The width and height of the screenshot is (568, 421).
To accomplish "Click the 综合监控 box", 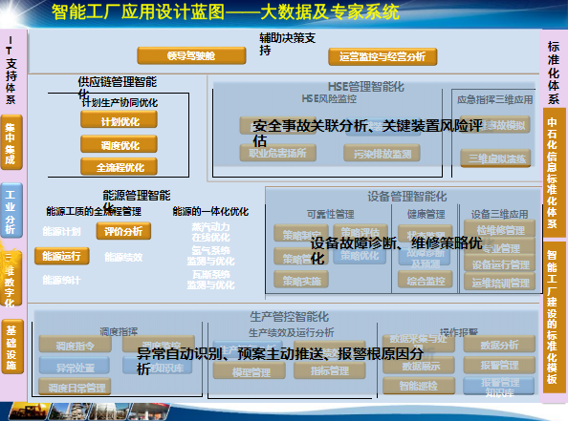I will coord(426,280).
